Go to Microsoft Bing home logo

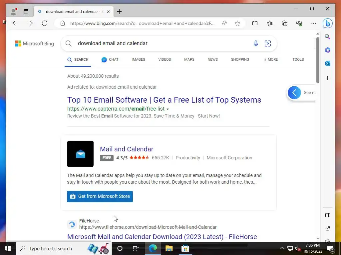click(x=35, y=43)
